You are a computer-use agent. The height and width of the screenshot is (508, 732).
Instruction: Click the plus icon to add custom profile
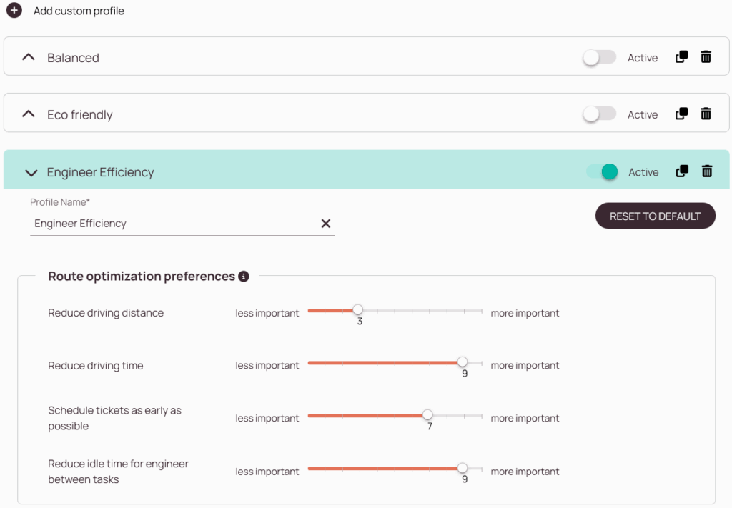click(14, 11)
